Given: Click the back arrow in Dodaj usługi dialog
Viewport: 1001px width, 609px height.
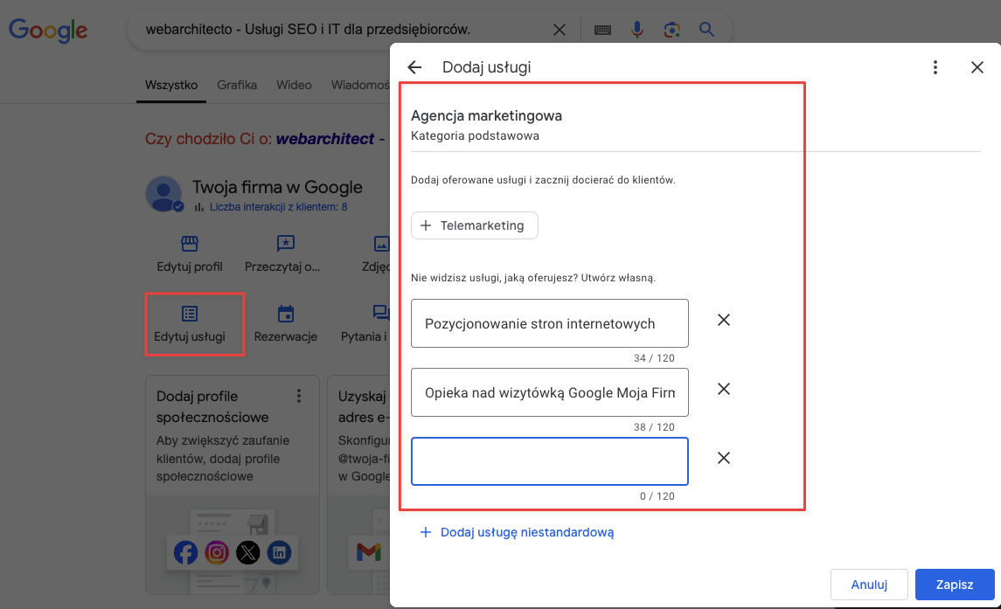Looking at the screenshot, I should click(x=414, y=67).
